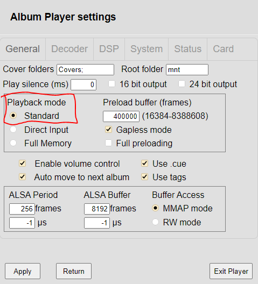This screenshot has width=258, height=284.
Task: Uncheck the Use .cue option
Action: pyautogui.click(x=144, y=164)
